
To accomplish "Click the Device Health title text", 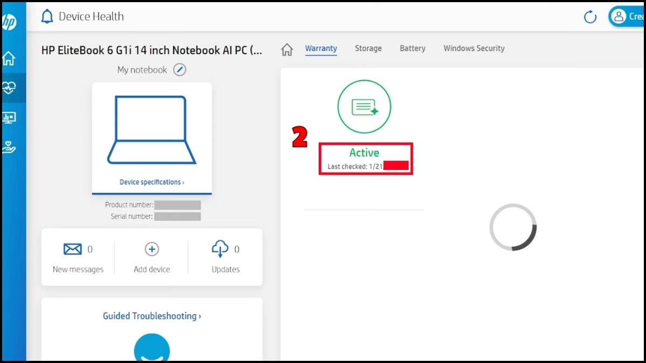I will (91, 17).
